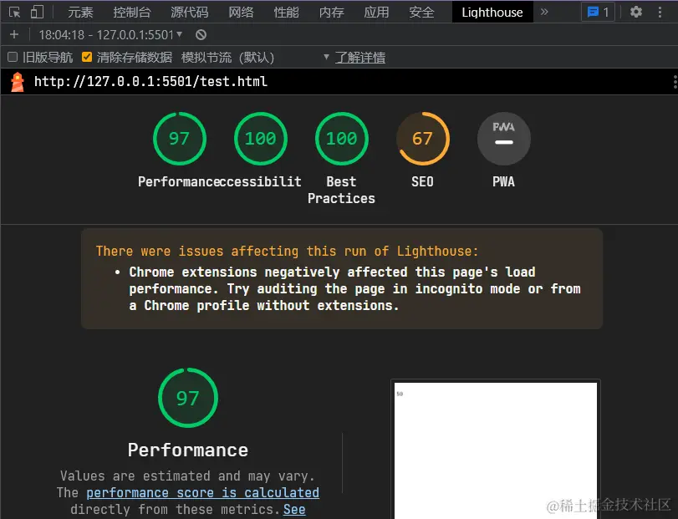Open the issues counter badge
Viewport: 678px width, 519px height.
[598, 12]
